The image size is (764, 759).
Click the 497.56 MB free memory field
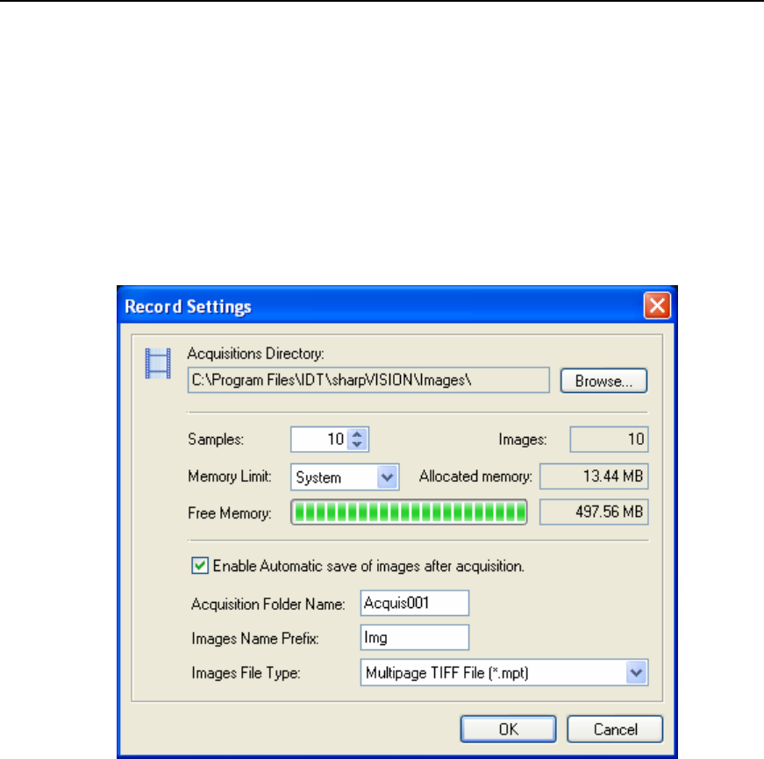(x=593, y=513)
